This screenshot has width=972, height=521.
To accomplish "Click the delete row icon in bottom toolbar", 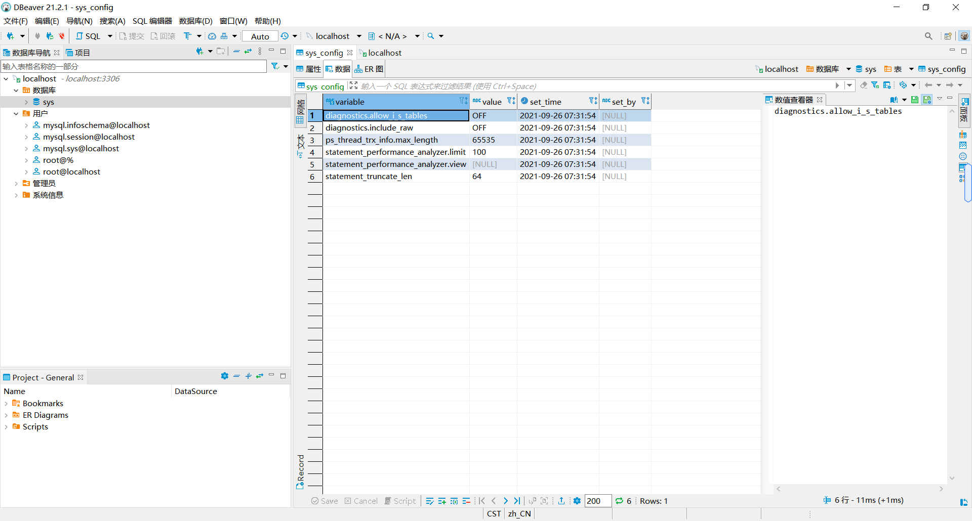I will coord(466,501).
